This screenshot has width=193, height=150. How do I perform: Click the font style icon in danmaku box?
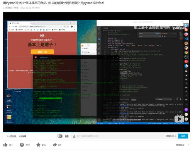(x=74, y=136)
